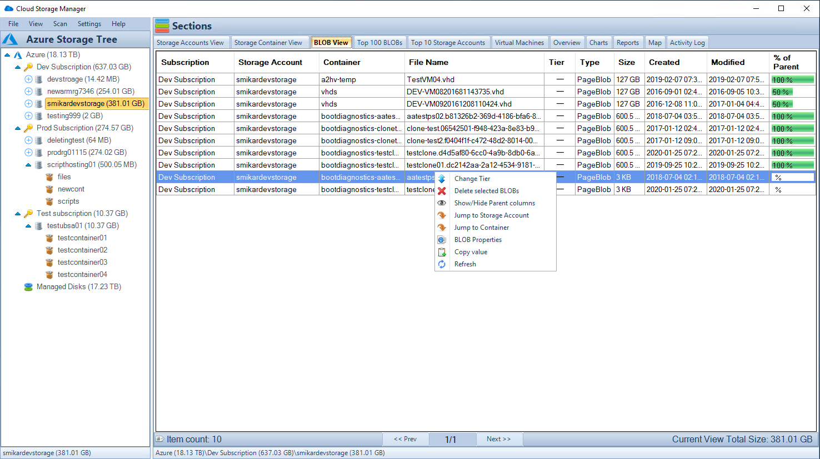Sort by the % of Parent column header
The height and width of the screenshot is (459, 820).
[x=792, y=62]
